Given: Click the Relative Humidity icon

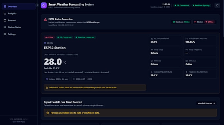Looking at the screenshot, I should pyautogui.click(x=152, y=39).
